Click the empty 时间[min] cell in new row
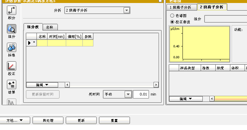 57,43
